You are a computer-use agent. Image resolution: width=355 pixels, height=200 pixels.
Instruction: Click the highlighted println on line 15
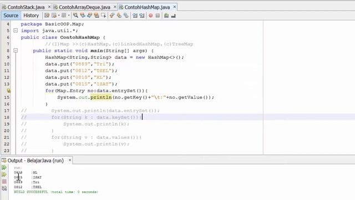(101, 97)
